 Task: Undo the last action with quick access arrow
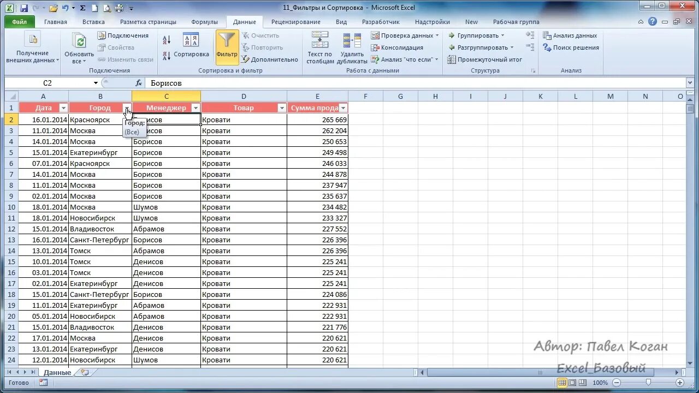pos(66,8)
